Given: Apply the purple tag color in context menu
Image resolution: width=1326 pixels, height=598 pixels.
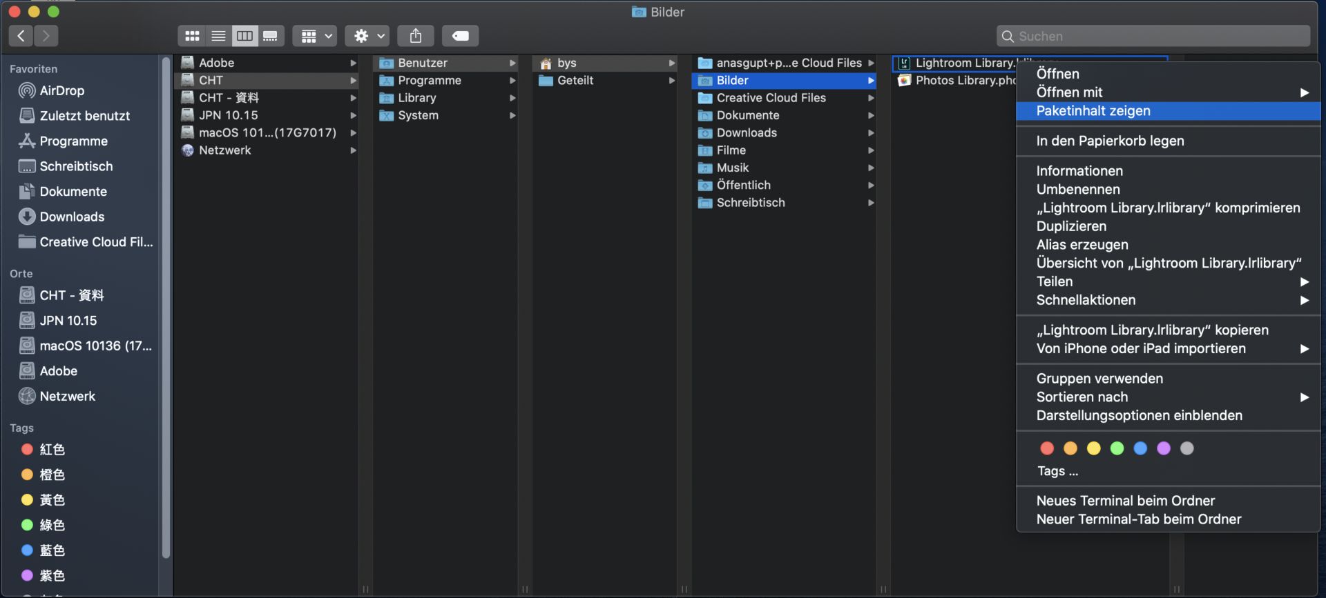Looking at the screenshot, I should 1164,448.
